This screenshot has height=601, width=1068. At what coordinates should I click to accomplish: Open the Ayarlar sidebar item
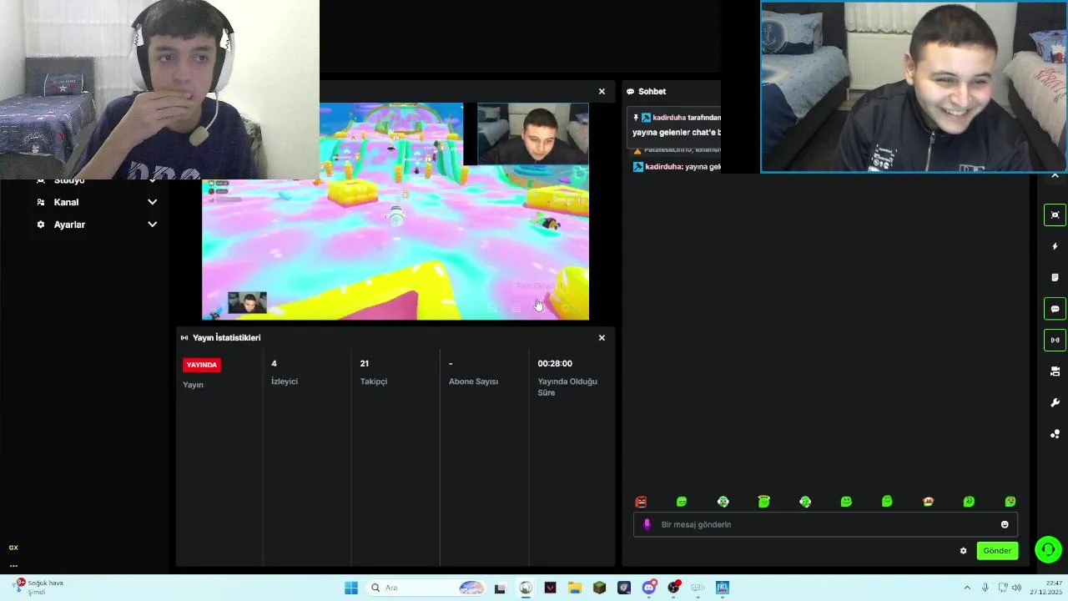[96, 225]
